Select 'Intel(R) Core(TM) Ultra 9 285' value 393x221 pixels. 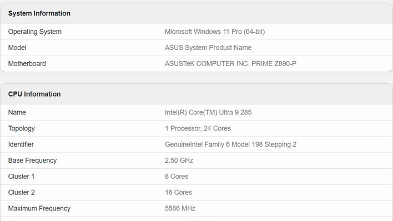pyautogui.click(x=208, y=112)
